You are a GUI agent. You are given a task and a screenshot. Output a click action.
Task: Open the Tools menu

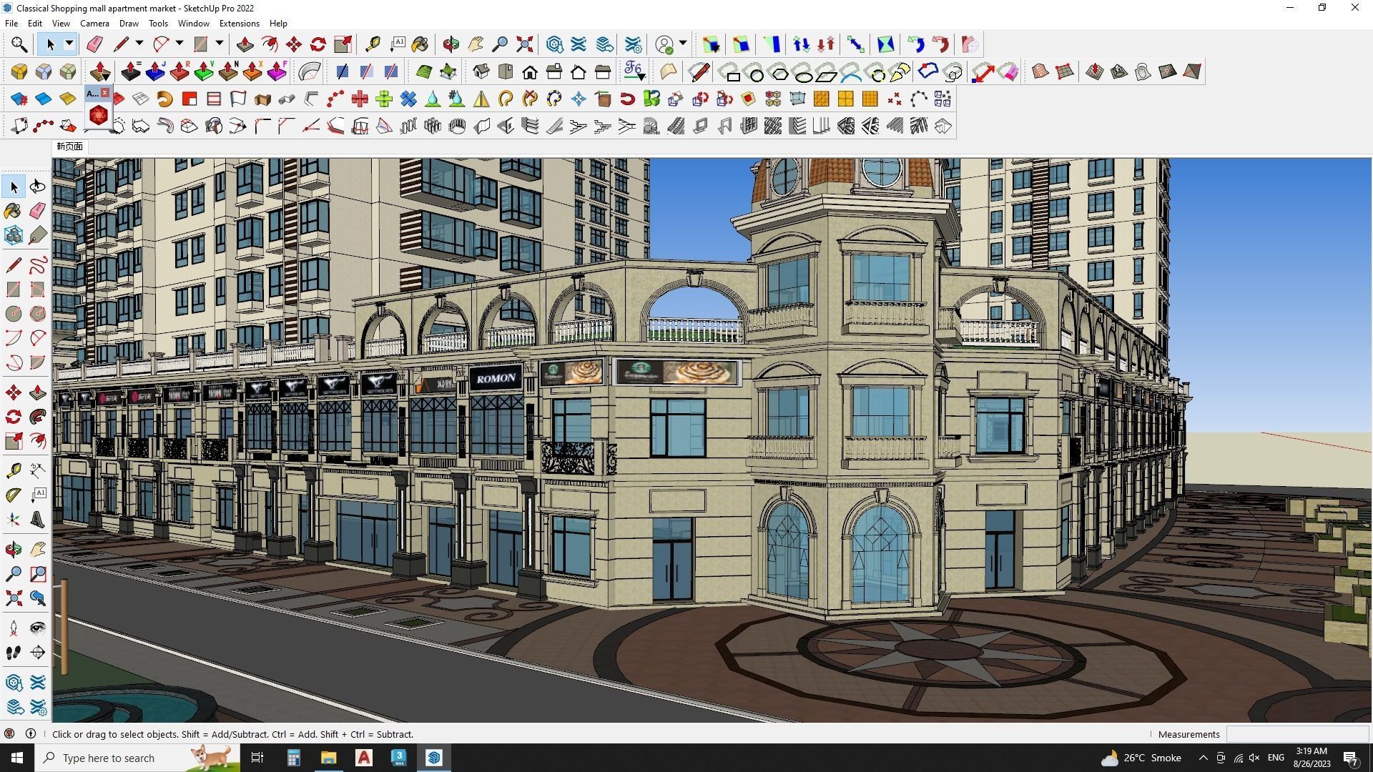click(158, 23)
